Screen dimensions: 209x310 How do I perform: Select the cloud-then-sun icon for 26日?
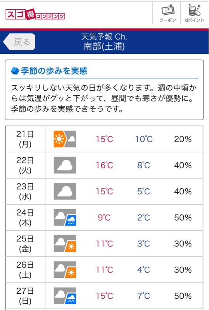coord(65,269)
